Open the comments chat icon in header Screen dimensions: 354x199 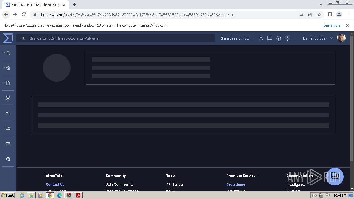pos(270,38)
